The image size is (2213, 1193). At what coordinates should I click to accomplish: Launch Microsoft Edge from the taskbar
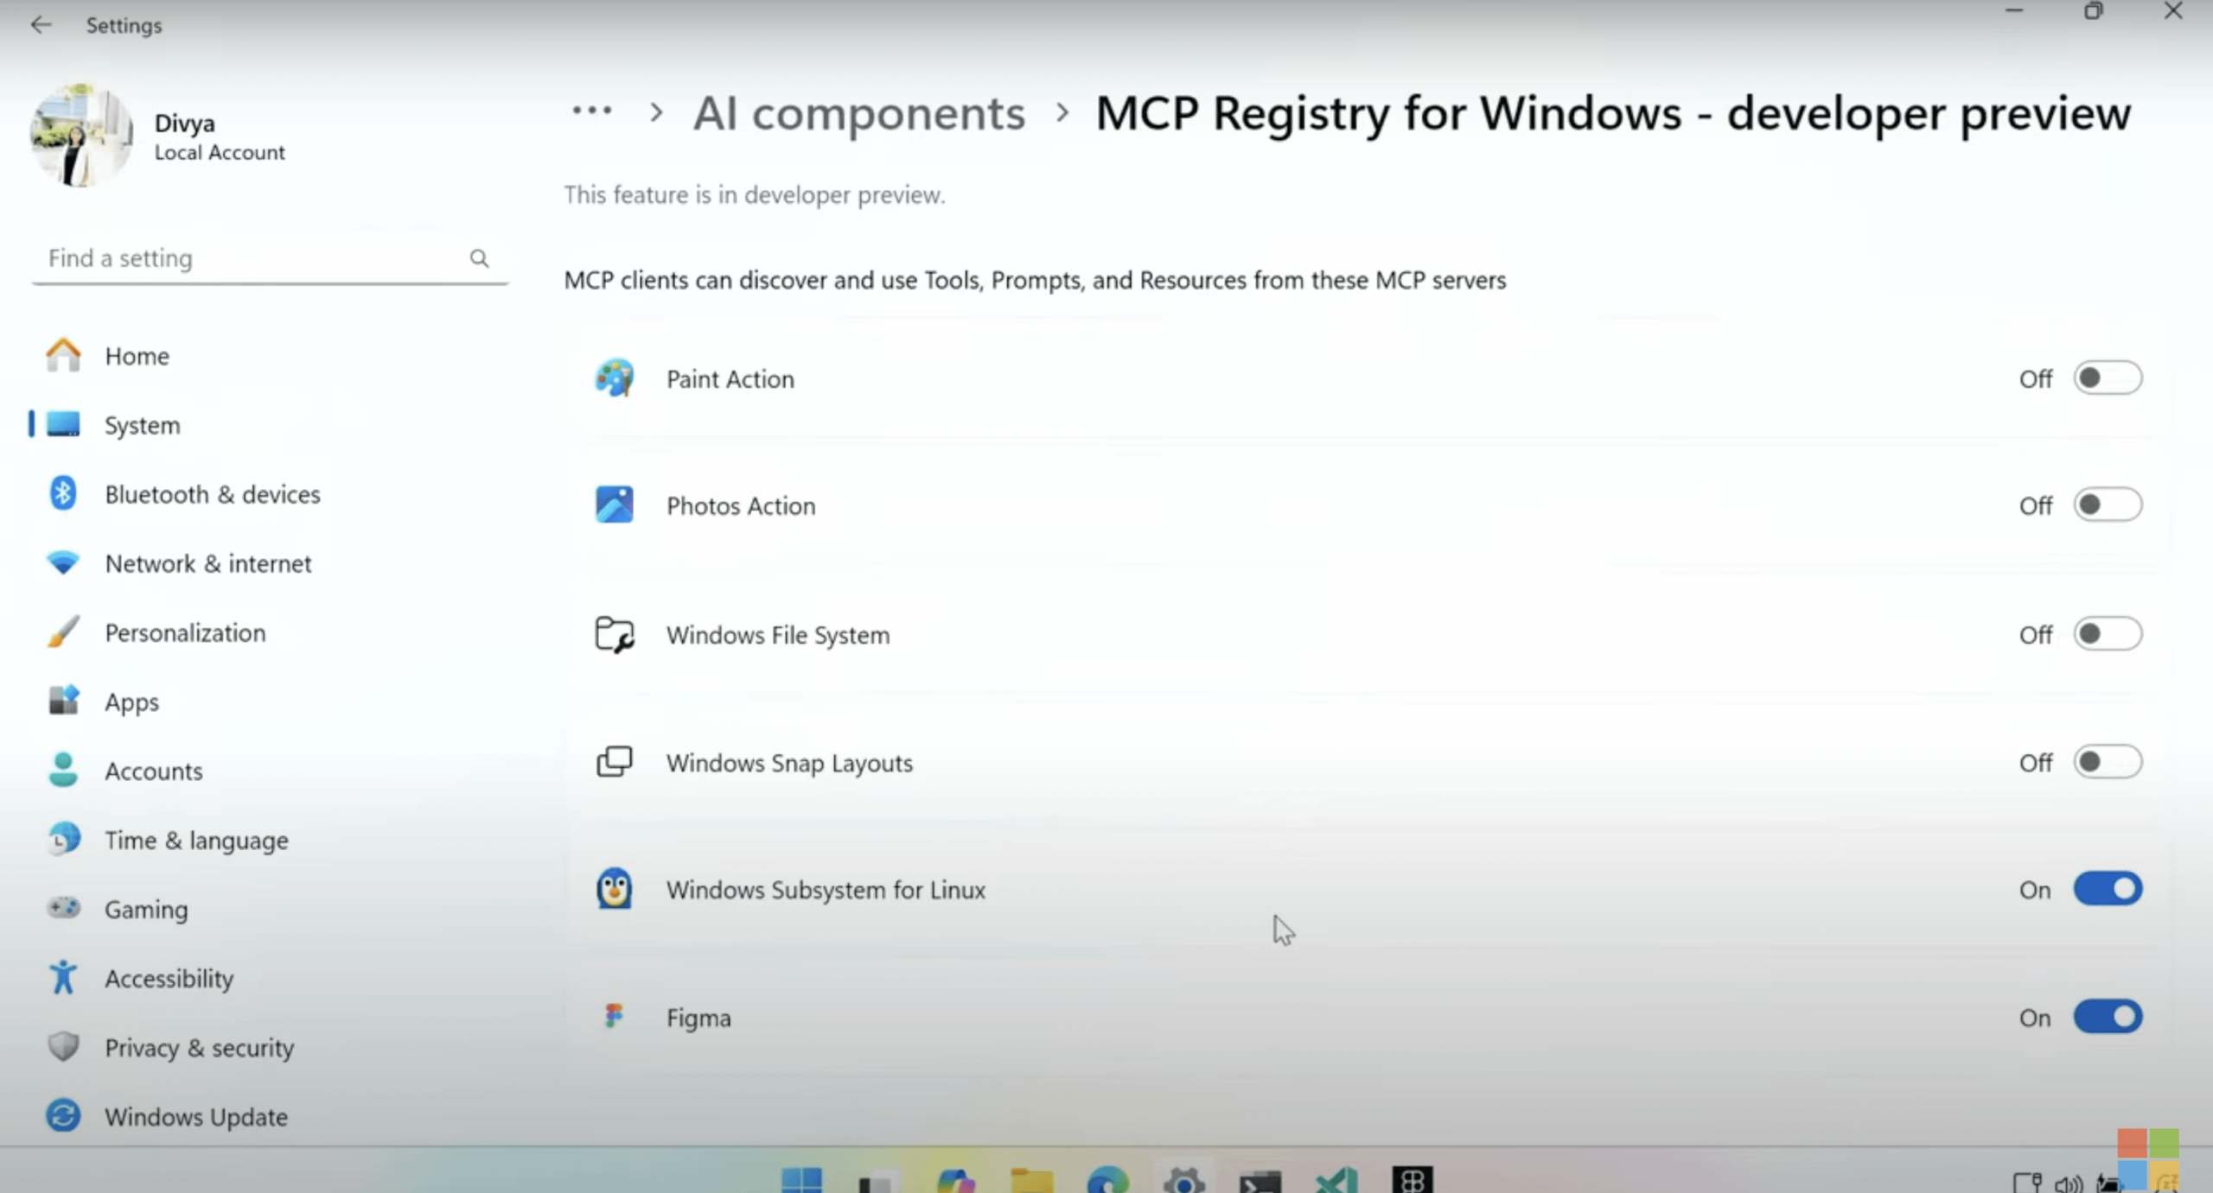[1108, 1180]
